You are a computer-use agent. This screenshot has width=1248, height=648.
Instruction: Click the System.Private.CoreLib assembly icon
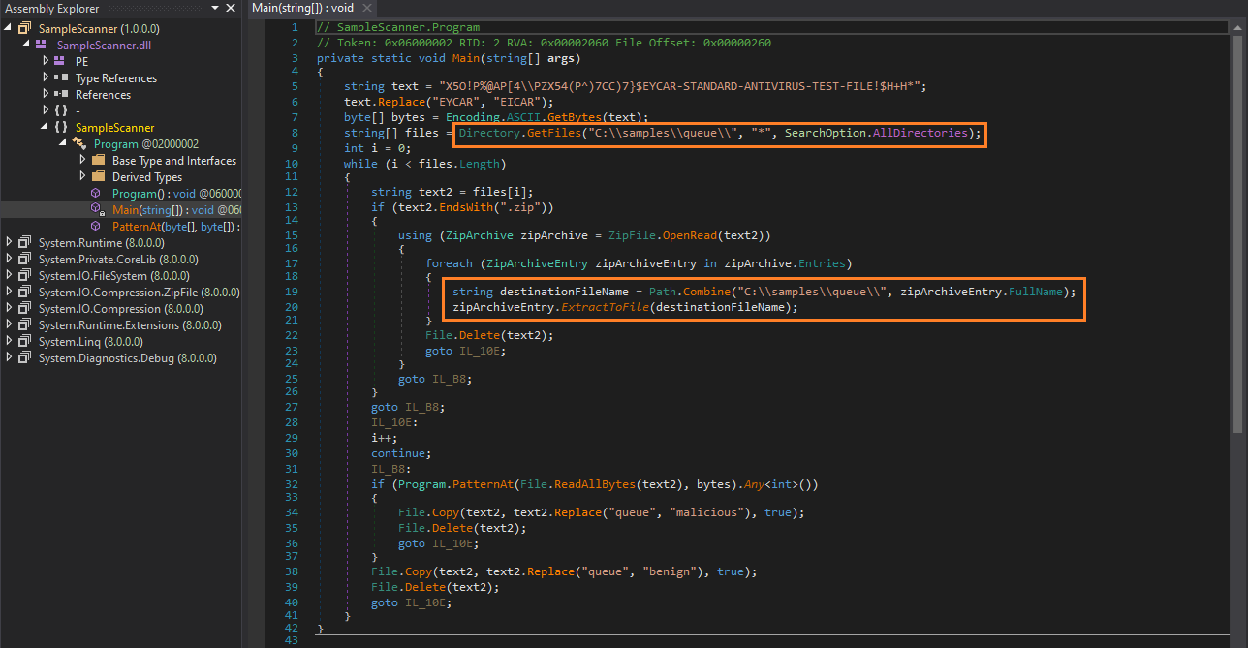(x=25, y=260)
